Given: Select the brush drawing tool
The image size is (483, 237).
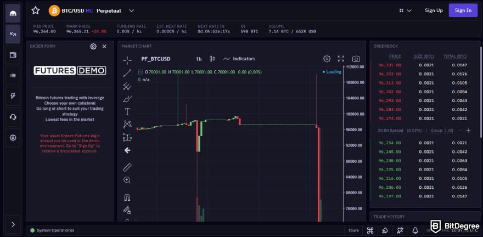Looking at the screenshot, I should [x=127, y=99].
